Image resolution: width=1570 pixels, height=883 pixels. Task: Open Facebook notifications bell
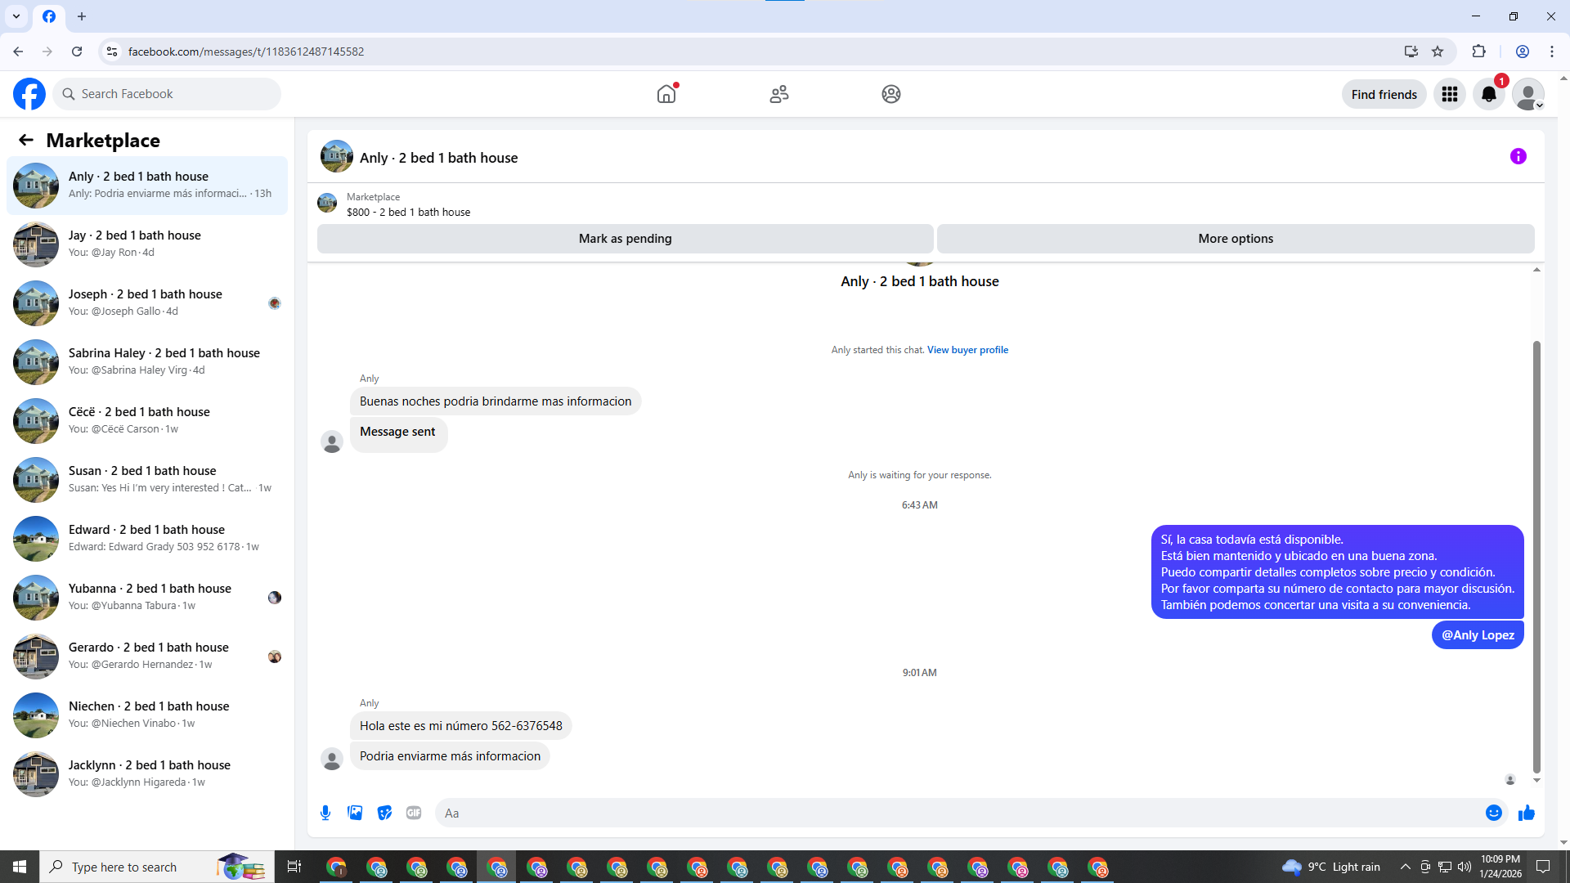click(1488, 94)
